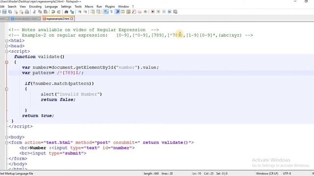This screenshot has height=176, width=314.
Task: Click the Close document toolbar icon
Action: [16, 12]
